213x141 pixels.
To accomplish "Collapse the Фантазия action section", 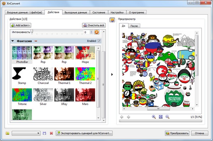I will click(x=13, y=41).
